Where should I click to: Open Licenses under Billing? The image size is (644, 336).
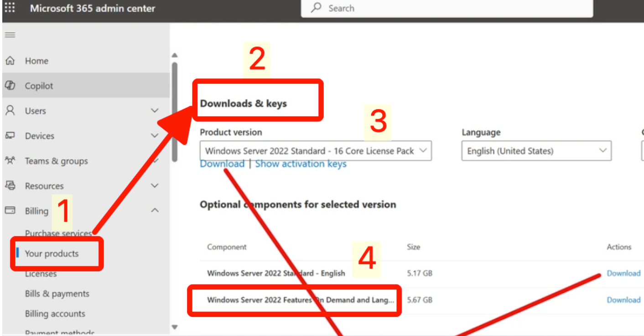pos(41,274)
